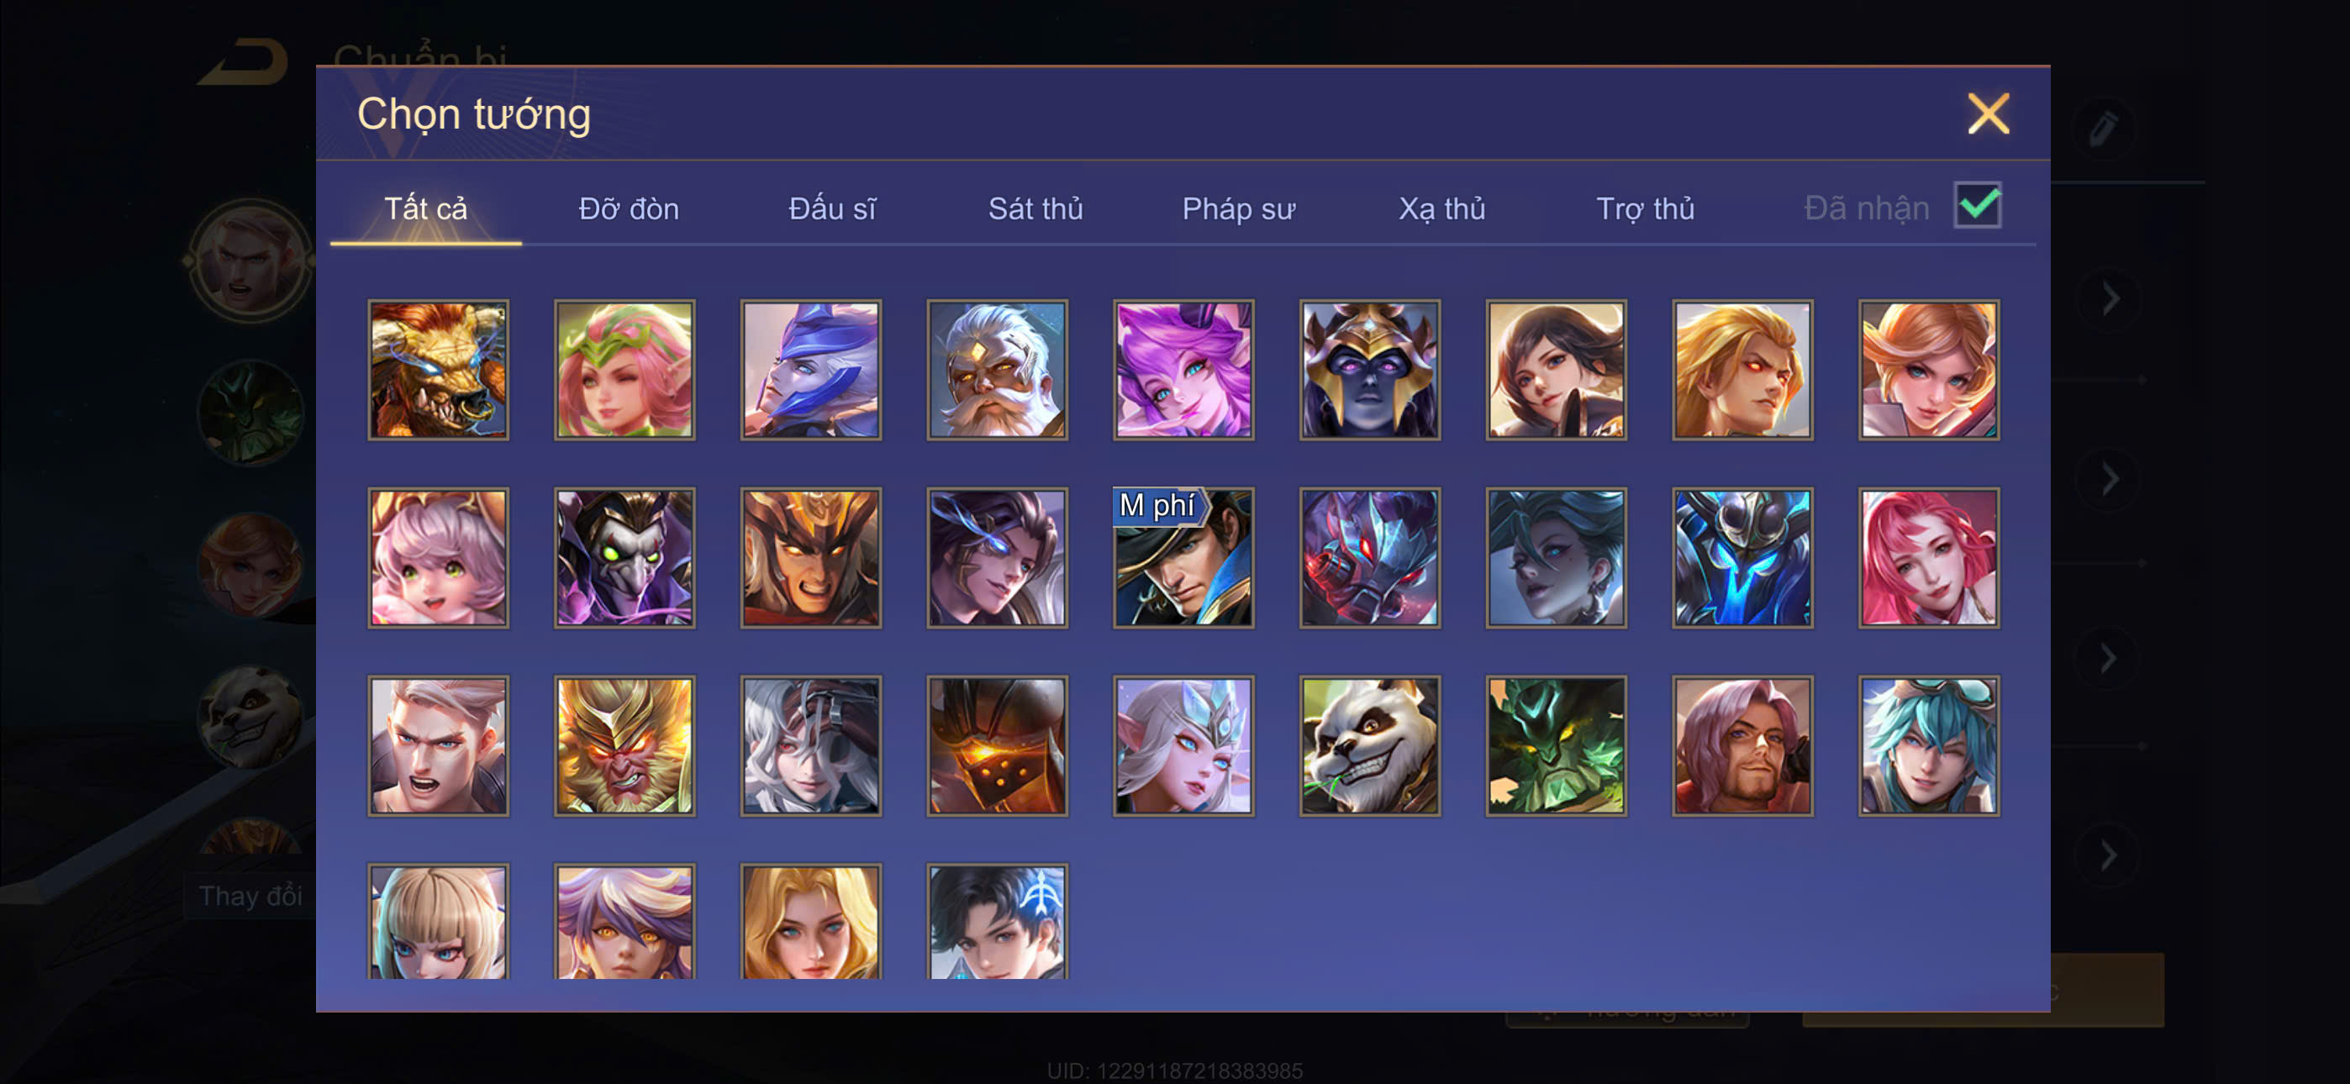Pick the pink-haired woman hero thumbnail

pos(1929,557)
